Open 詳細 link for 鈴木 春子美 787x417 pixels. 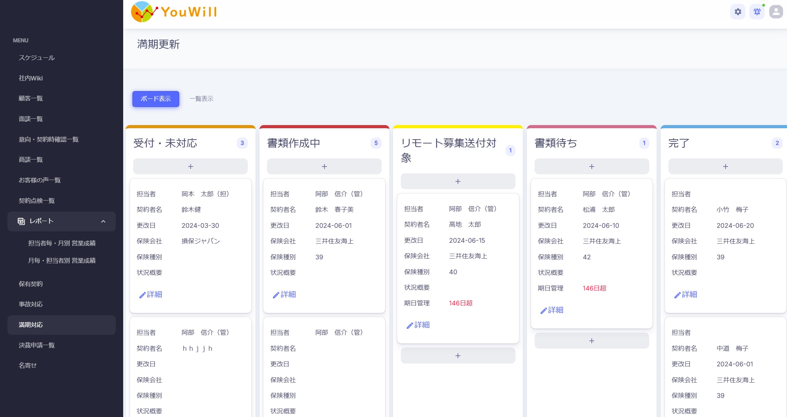click(x=284, y=294)
